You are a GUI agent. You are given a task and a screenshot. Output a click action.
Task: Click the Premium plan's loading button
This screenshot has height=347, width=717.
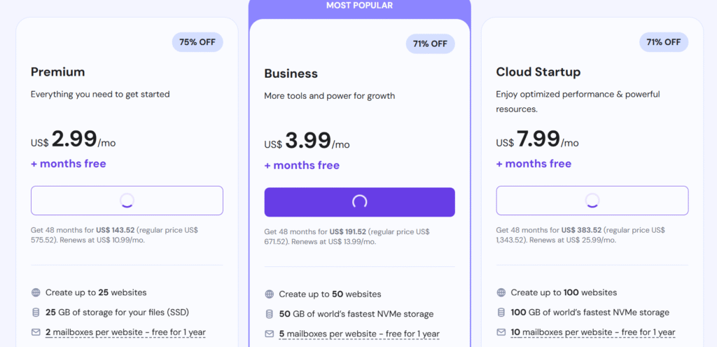coord(127,200)
